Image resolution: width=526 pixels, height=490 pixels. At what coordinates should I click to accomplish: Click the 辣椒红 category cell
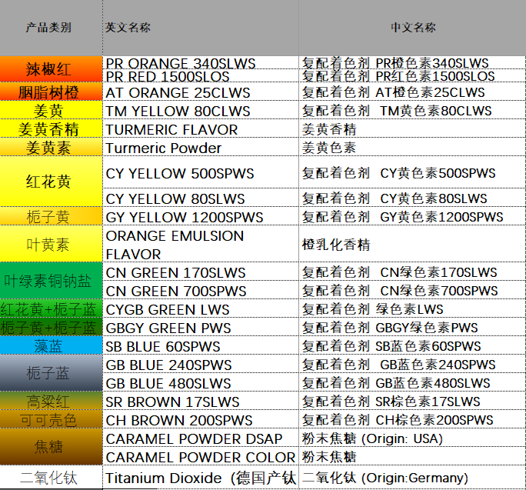[x=52, y=69]
